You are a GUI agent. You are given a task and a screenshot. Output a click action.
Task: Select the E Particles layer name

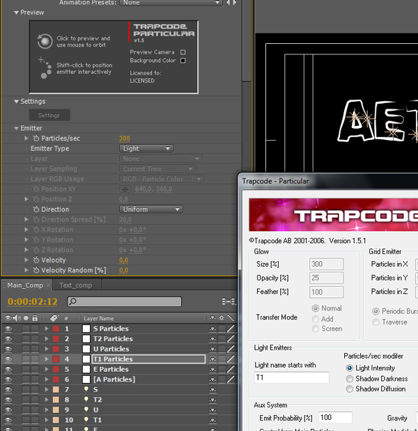point(111,369)
